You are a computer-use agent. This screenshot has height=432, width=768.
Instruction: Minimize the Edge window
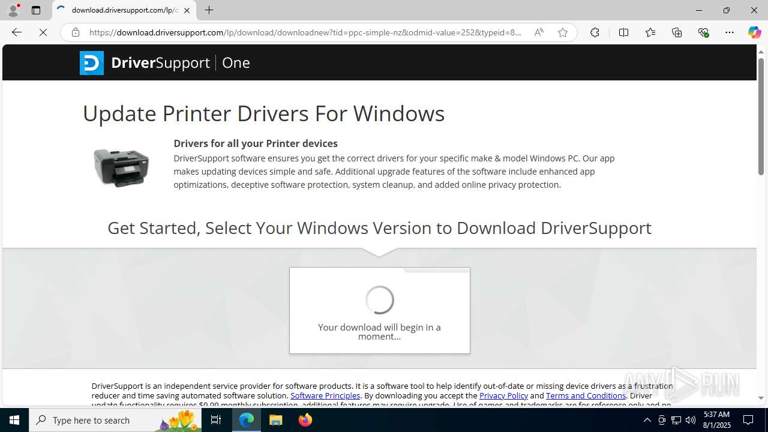(x=699, y=10)
